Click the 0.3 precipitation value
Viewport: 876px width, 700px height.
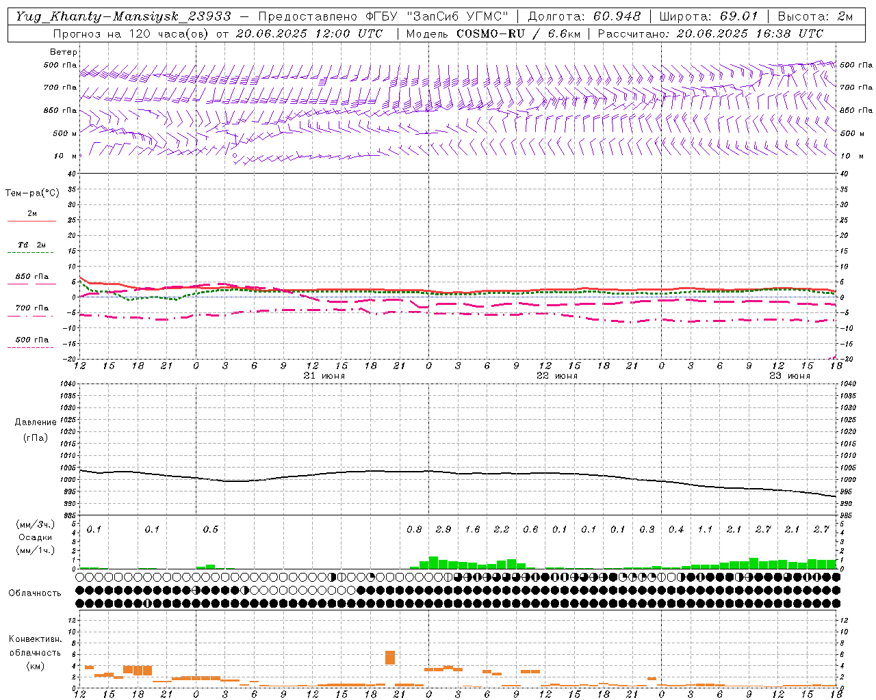tap(647, 530)
